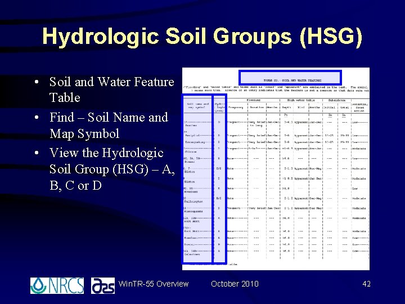Click bullet View the Hydrologic Soil Group
Screen dimensions: 405x304
click(x=112, y=169)
